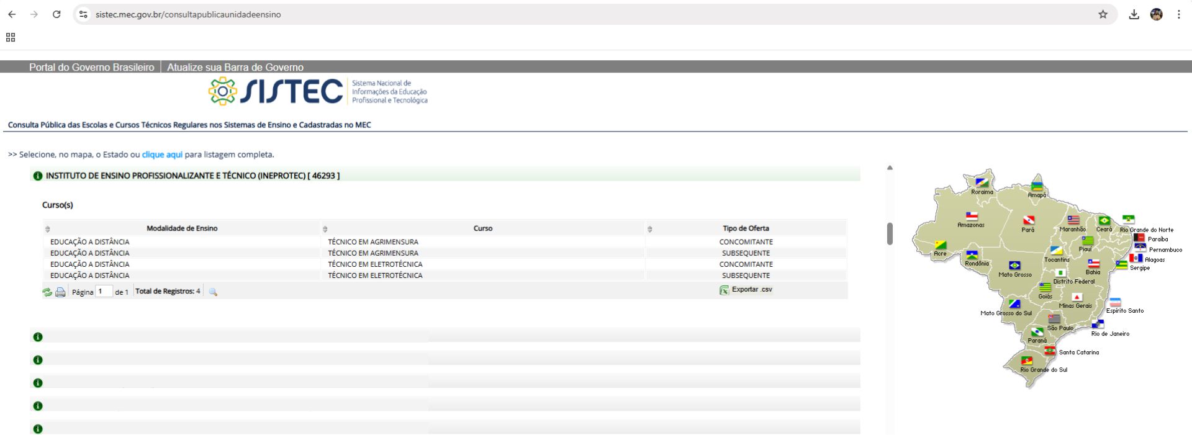This screenshot has width=1192, height=435.
Task: Sort by Tipo de Oferta column
Action: pyautogui.click(x=746, y=228)
